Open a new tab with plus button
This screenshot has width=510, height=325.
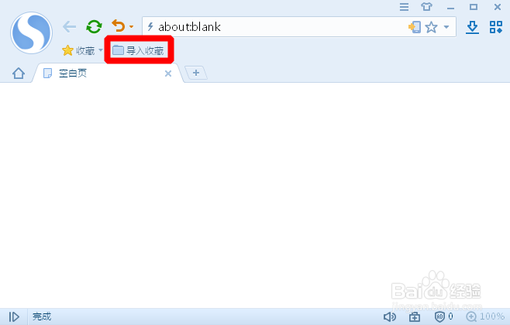(196, 73)
